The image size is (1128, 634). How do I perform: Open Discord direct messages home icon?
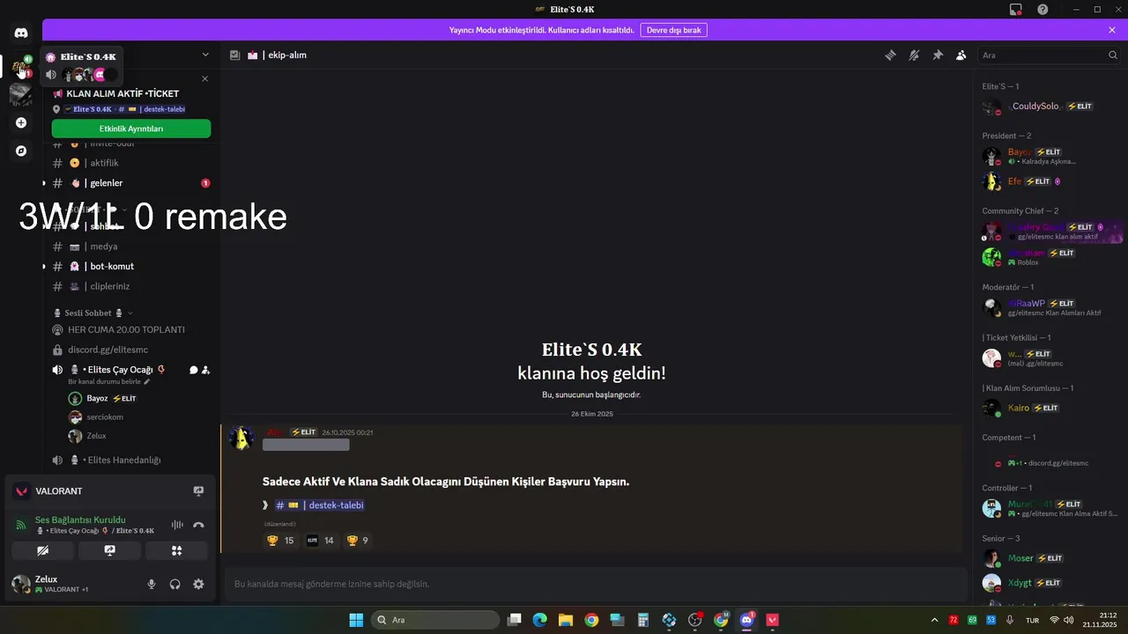tap(21, 33)
